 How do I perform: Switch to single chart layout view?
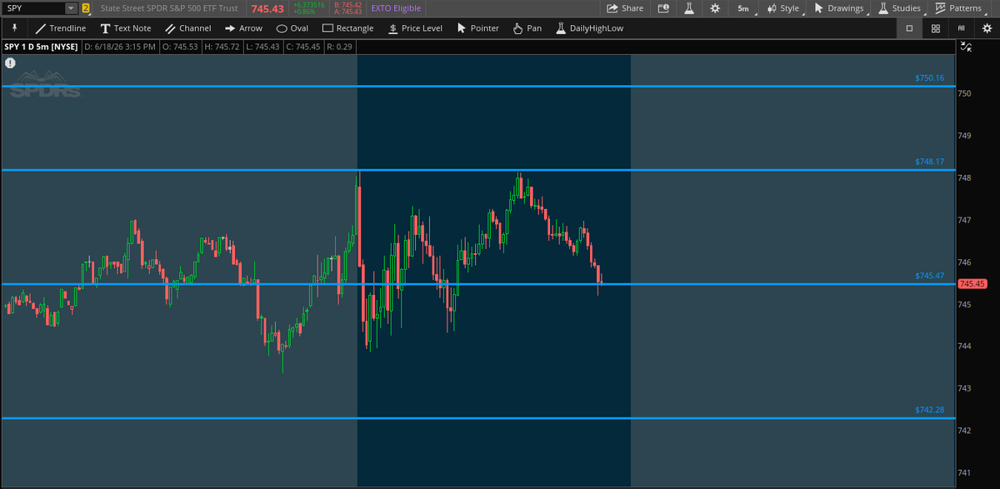point(909,28)
